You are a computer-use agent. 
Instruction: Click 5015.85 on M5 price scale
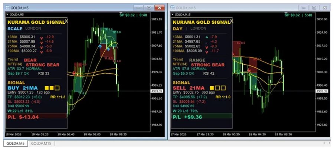[157, 19]
